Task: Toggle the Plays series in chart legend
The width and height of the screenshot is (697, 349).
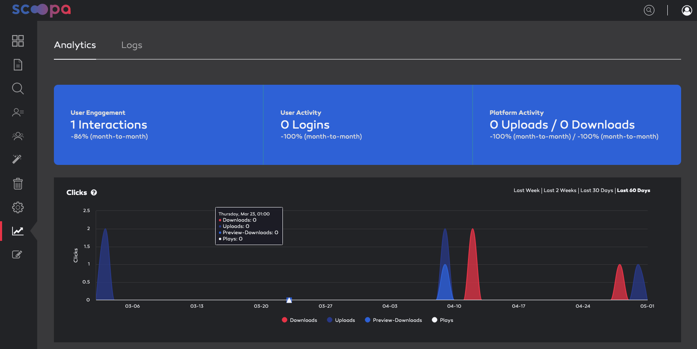Action: coord(443,320)
